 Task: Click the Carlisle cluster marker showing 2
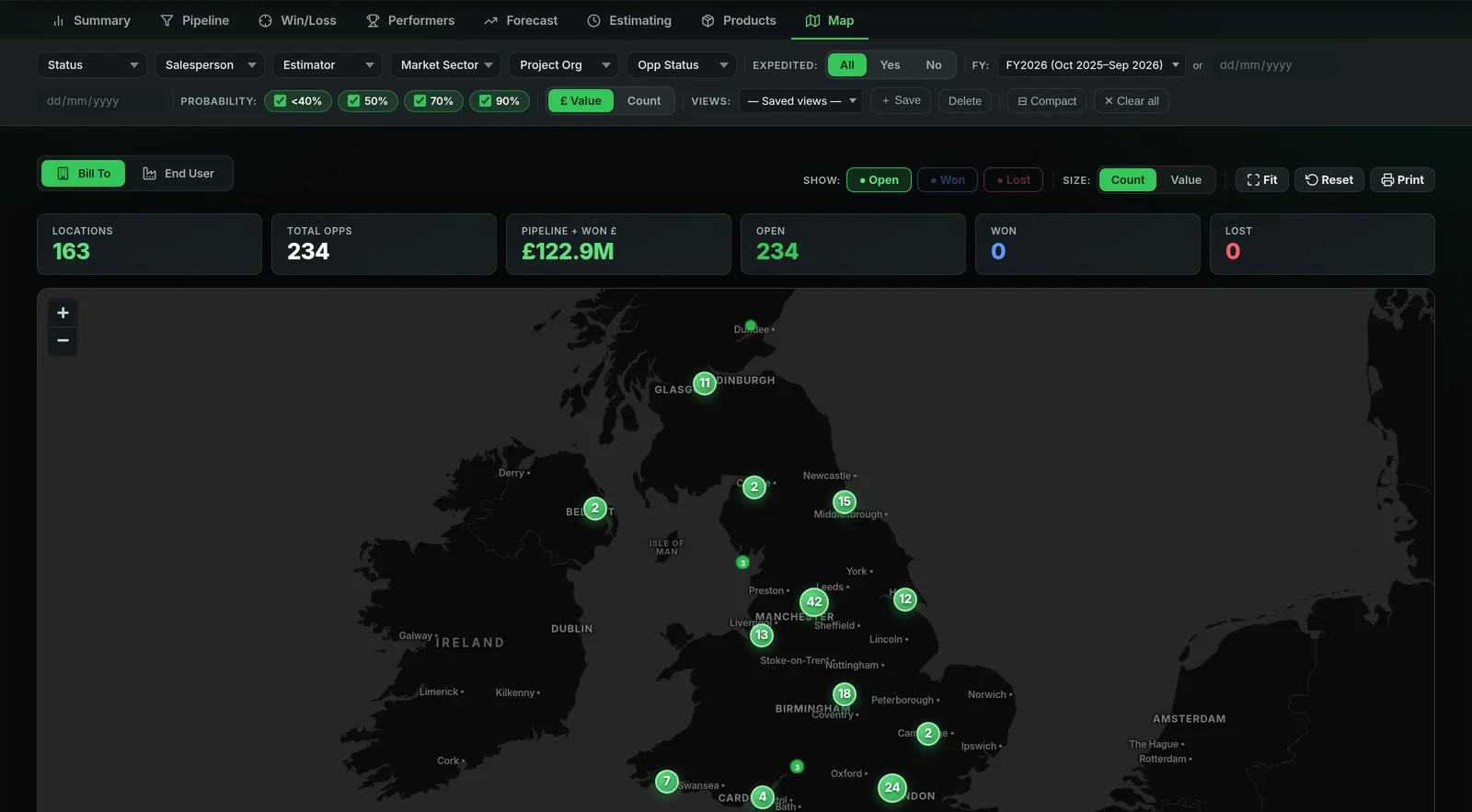[x=754, y=486]
